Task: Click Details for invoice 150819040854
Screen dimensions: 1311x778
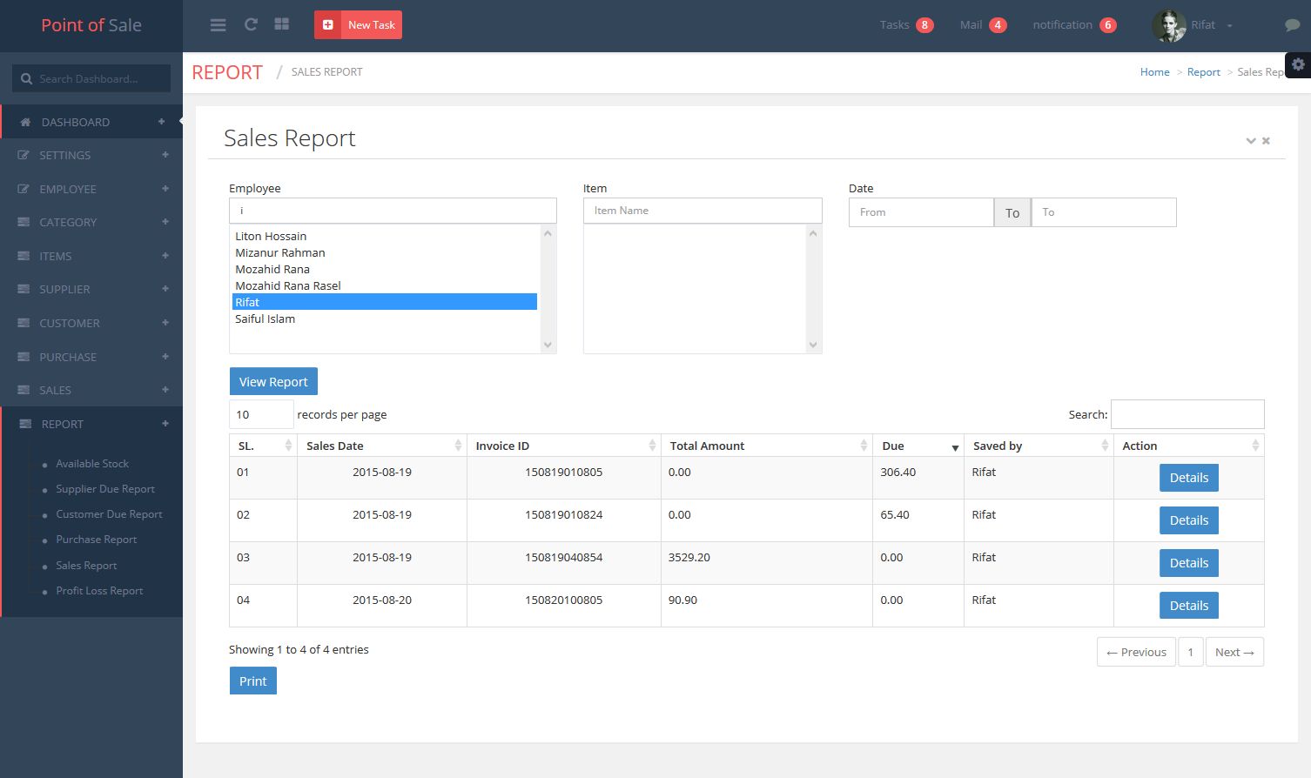Action: click(1188, 563)
